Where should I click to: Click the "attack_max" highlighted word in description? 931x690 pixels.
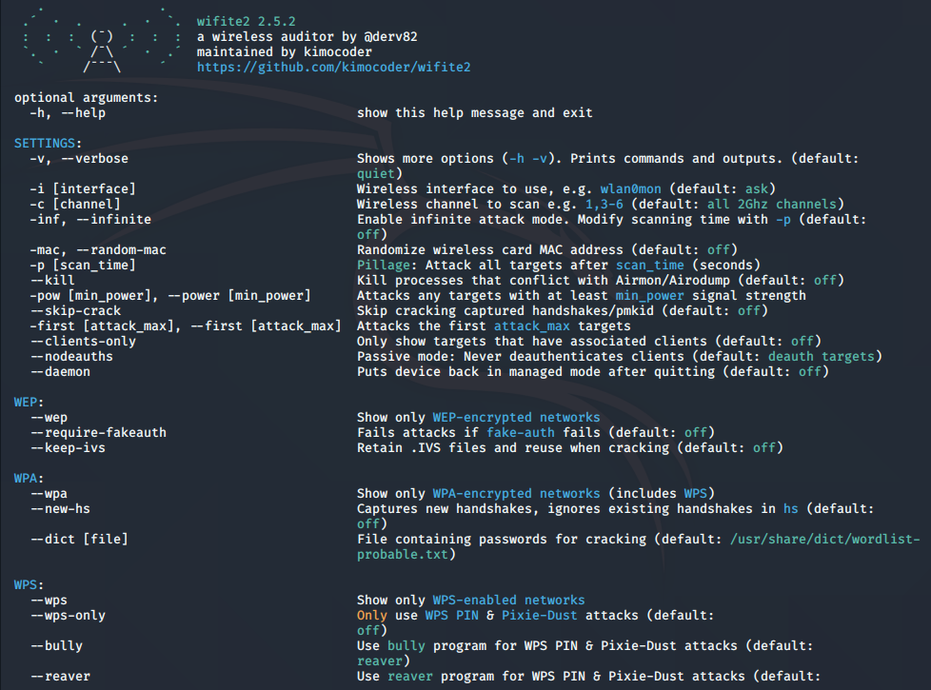tap(531, 326)
